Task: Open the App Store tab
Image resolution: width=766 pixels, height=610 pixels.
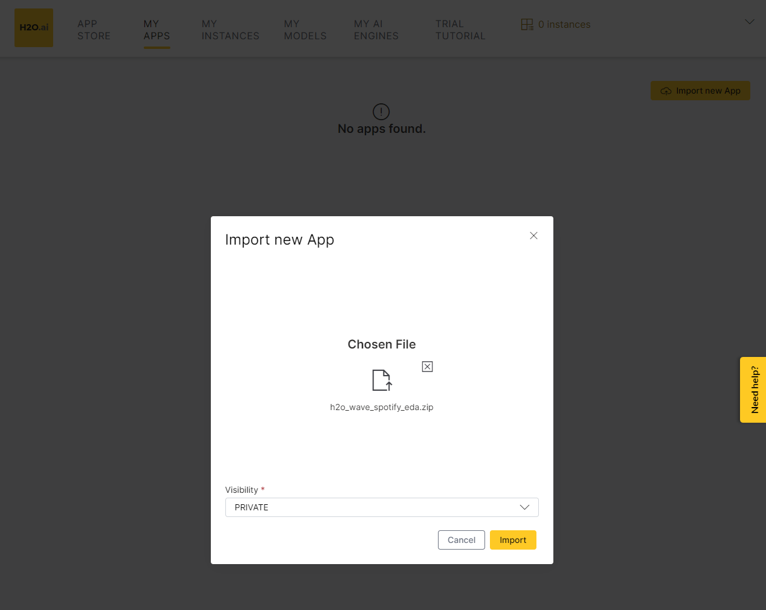Action: click(x=94, y=30)
